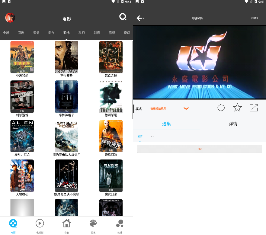Switch to the 详情 tab

point(233,124)
